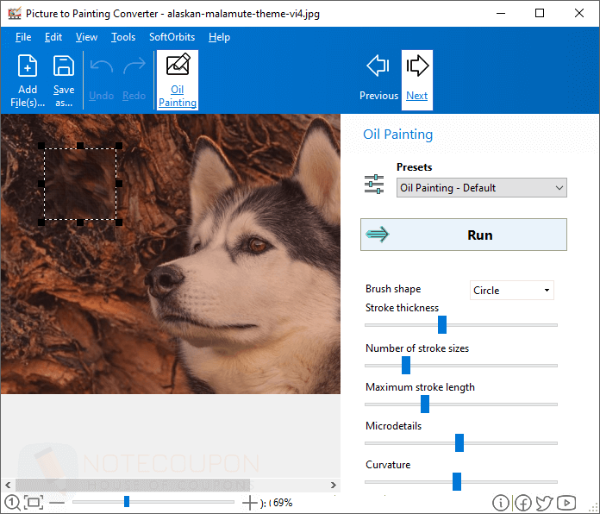This screenshot has width=600, height=514.
Task: Click the Maximum stroke length slider handle
Action: tap(425, 404)
